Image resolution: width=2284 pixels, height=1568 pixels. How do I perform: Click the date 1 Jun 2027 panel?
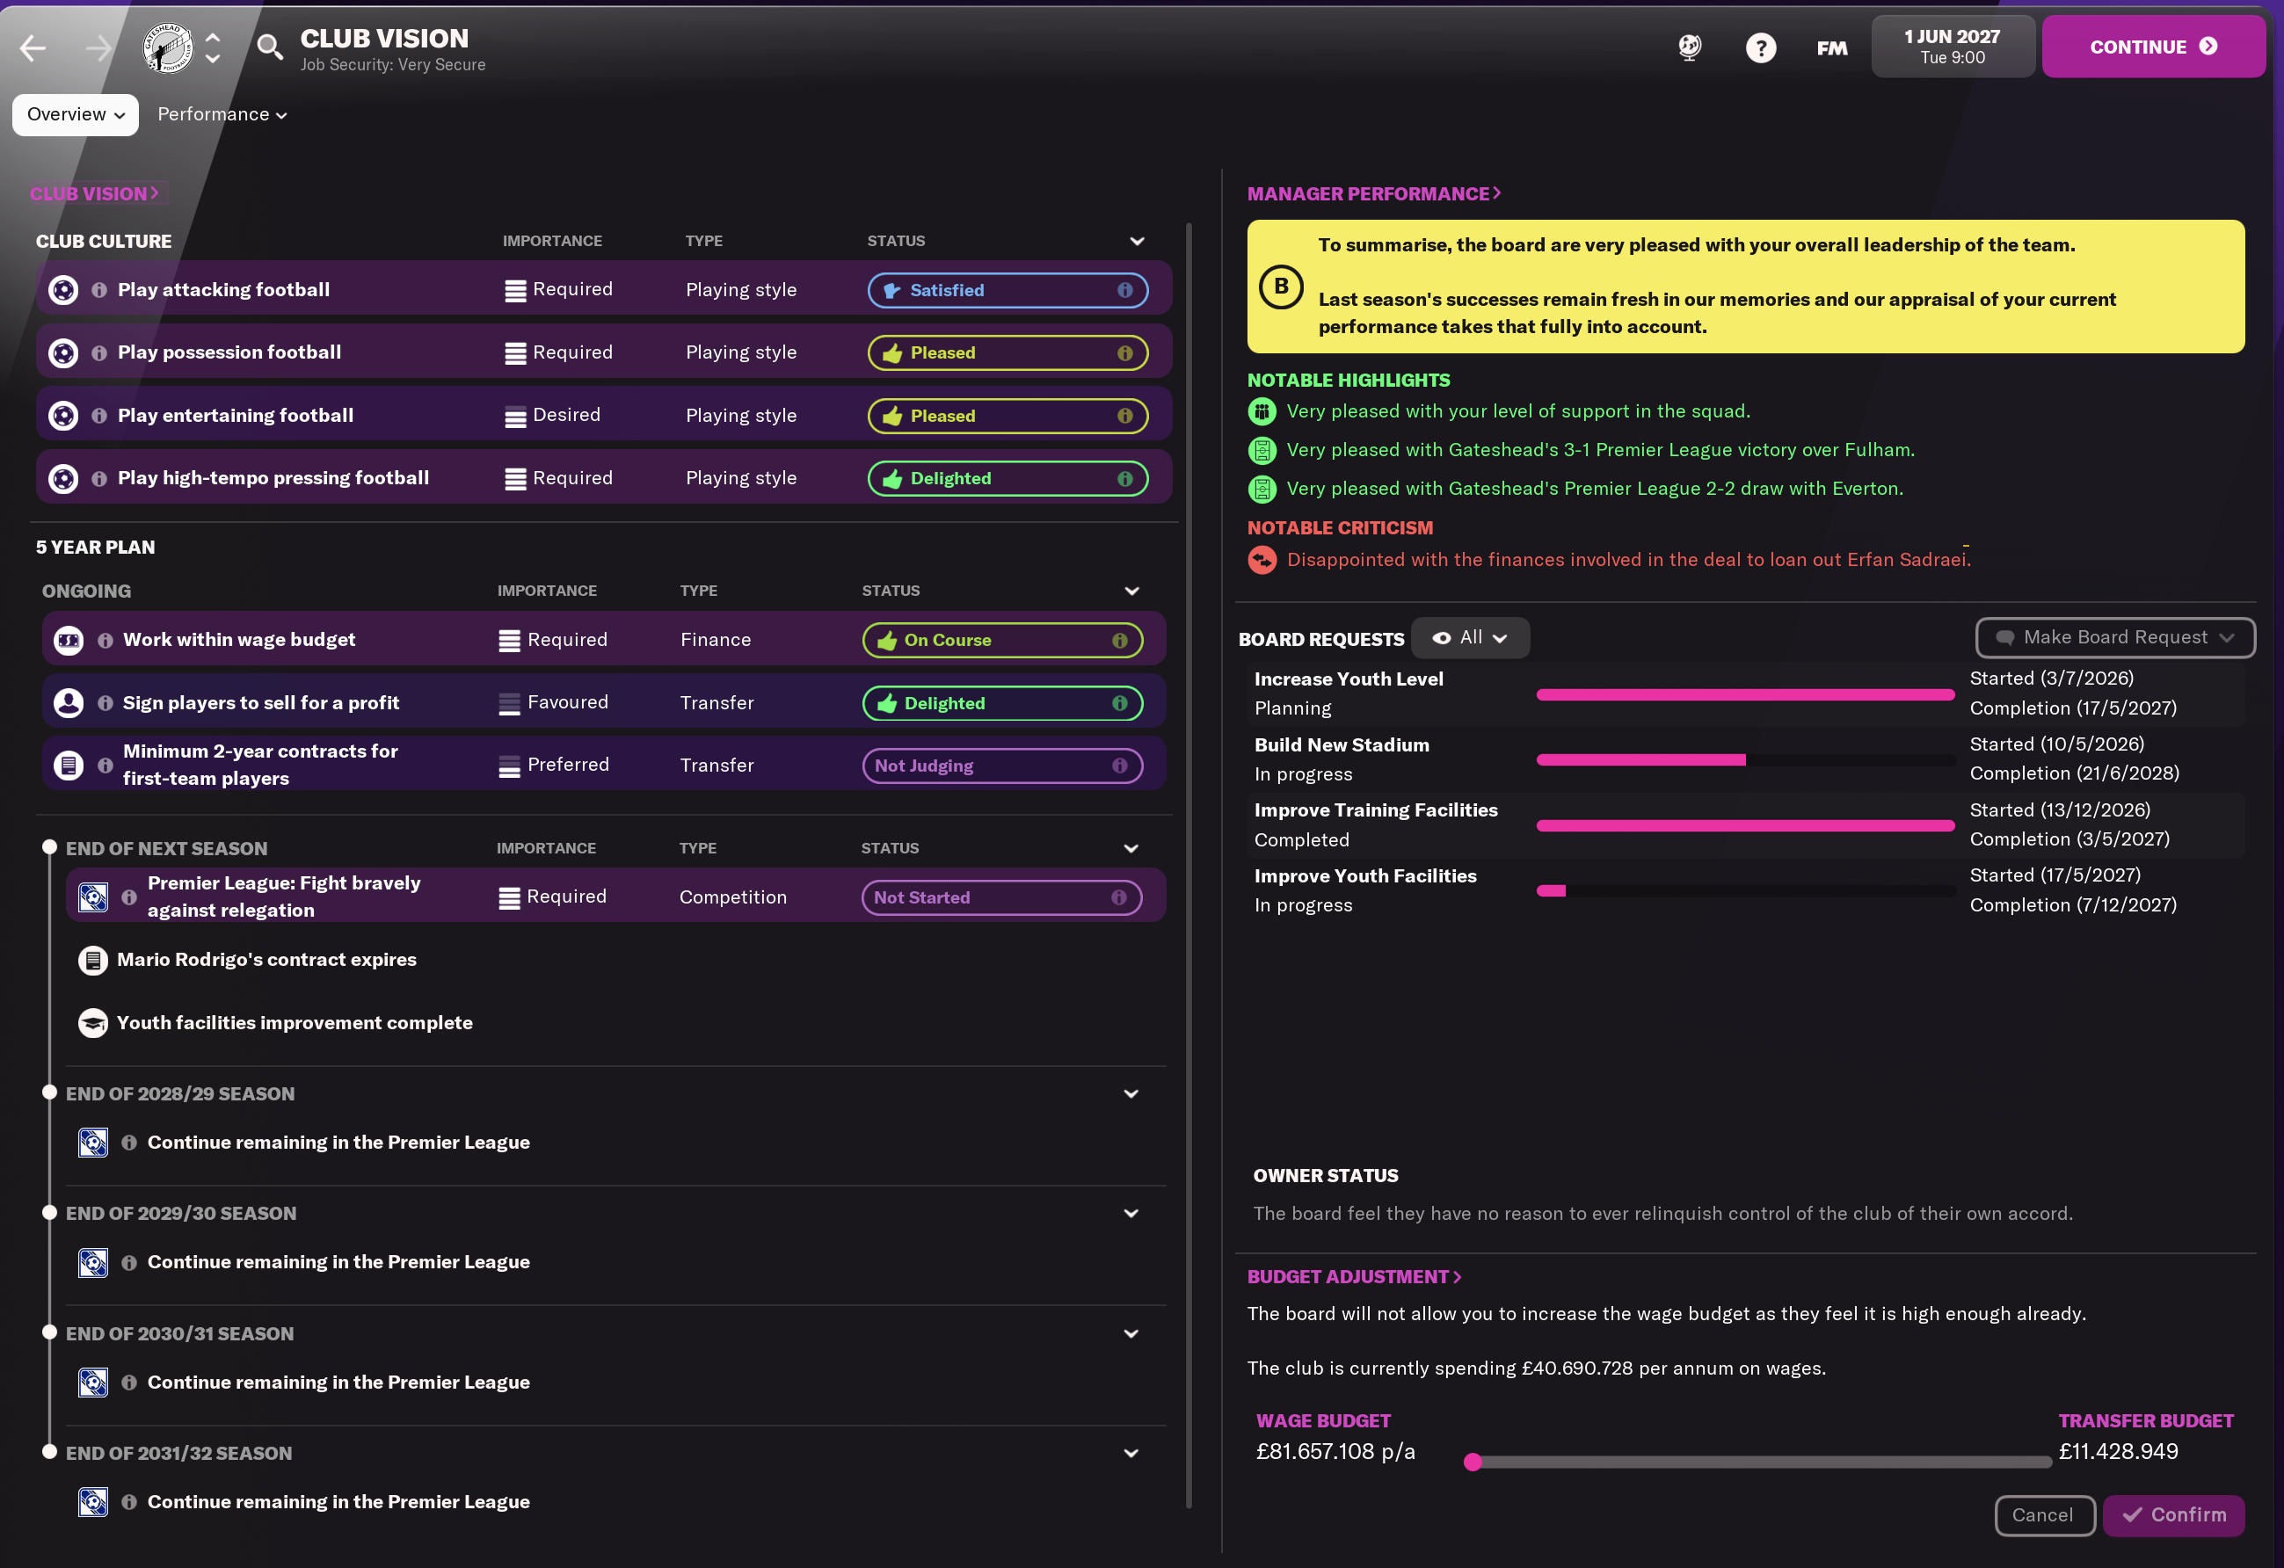click(1953, 47)
